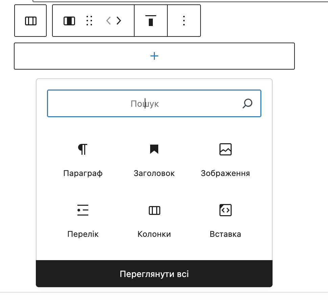The image size is (328, 300).
Task: Click the Зображення text label
Action: [x=225, y=174]
